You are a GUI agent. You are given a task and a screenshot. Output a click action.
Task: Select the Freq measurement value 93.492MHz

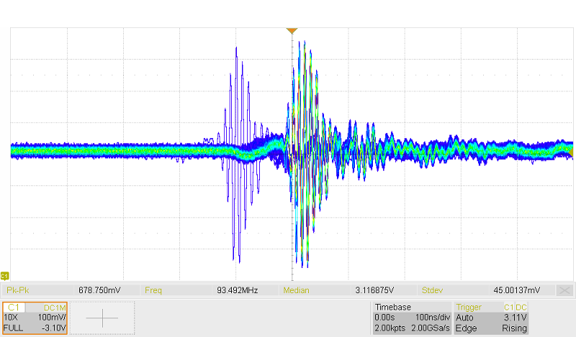(x=237, y=290)
